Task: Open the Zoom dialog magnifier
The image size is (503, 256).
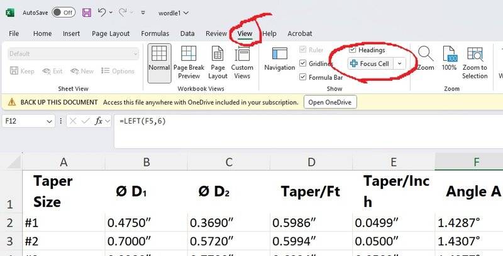Action: [426, 58]
